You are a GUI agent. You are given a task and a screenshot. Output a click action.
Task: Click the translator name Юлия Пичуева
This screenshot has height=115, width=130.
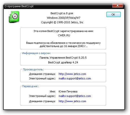[x=68, y=91]
